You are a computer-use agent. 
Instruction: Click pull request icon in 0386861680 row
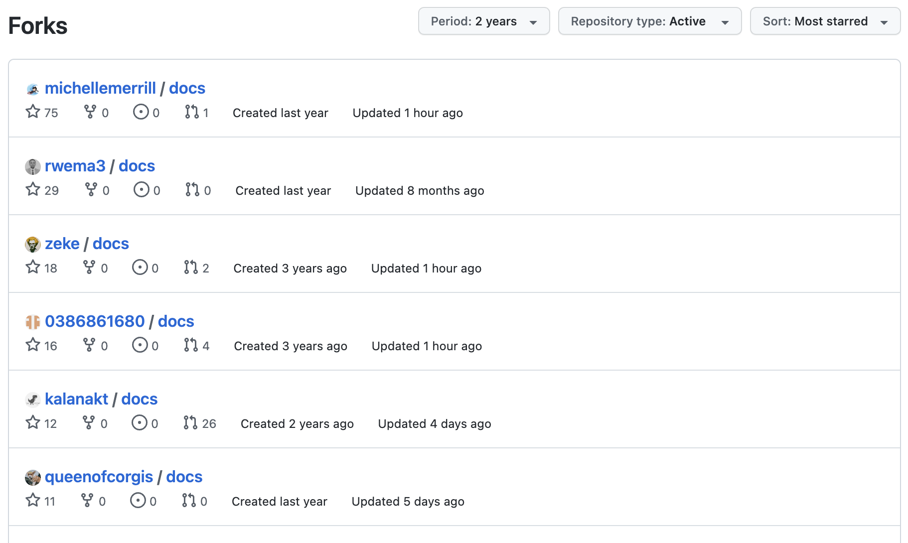pos(191,345)
